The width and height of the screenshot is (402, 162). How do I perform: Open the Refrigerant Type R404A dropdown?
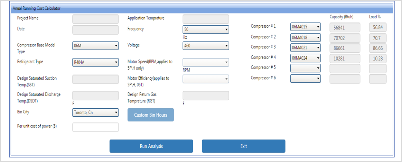[95, 62]
